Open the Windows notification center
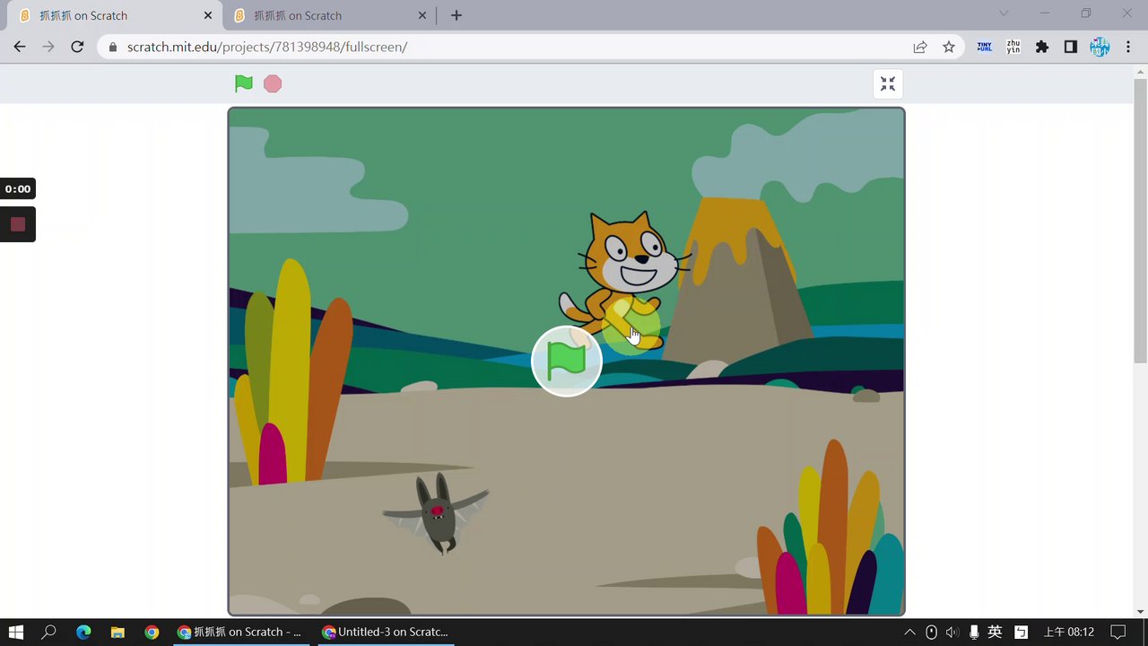Viewport: 1148px width, 646px height. (1118, 632)
